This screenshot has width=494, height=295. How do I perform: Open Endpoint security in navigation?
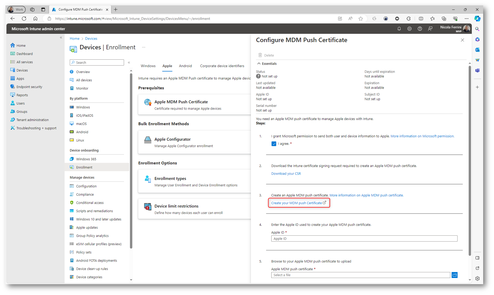(x=29, y=87)
